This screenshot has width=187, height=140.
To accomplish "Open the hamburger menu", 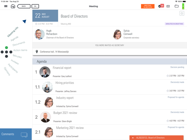I will [6, 6].
